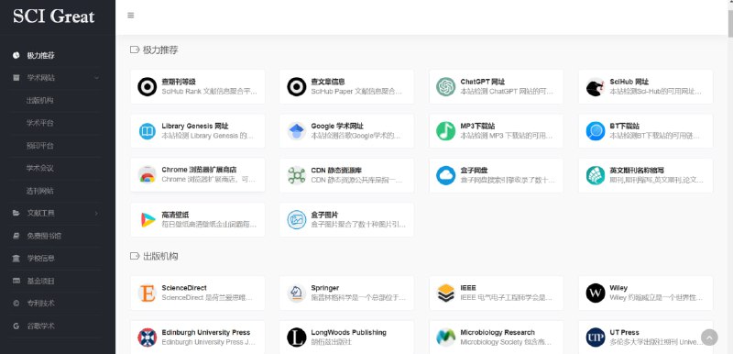Click the description 'Wiley 约翰威立是一个世界性…'
This screenshot has height=354, width=733.
[656, 298]
